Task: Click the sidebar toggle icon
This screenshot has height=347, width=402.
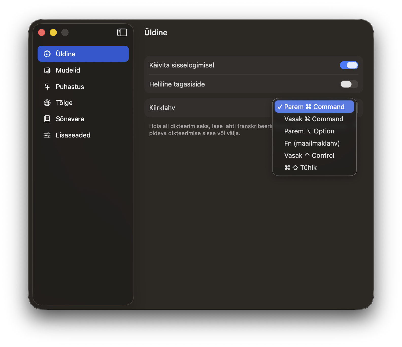Action: point(122,32)
